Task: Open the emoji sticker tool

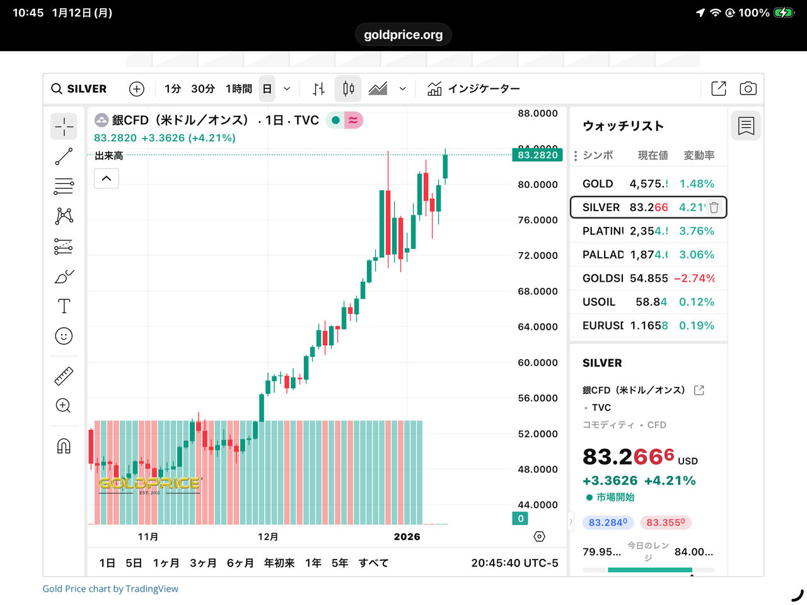Action: (64, 336)
